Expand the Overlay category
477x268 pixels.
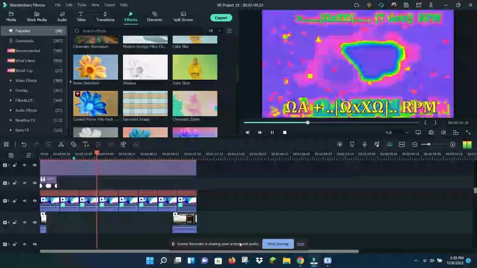point(11,90)
